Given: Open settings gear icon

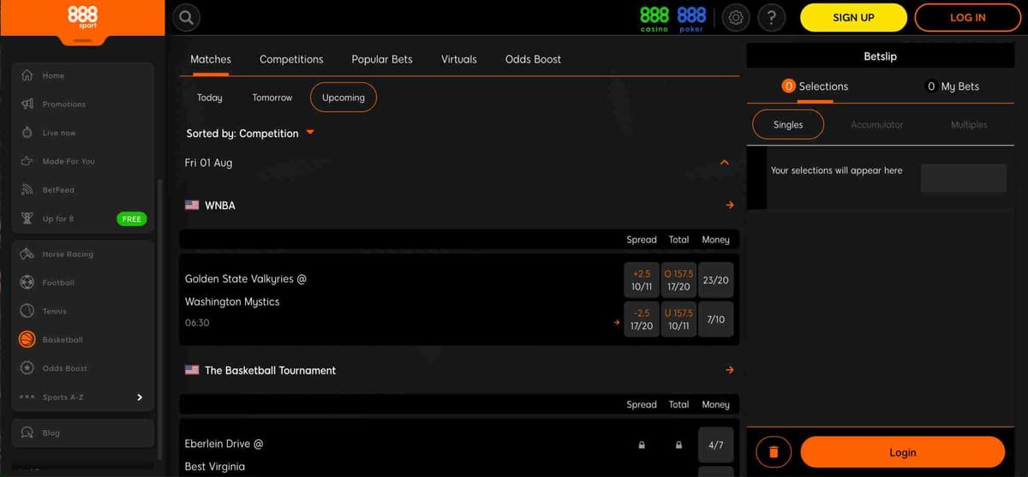Looking at the screenshot, I should [736, 17].
